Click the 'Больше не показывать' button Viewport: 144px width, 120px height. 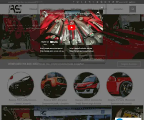point(92,59)
